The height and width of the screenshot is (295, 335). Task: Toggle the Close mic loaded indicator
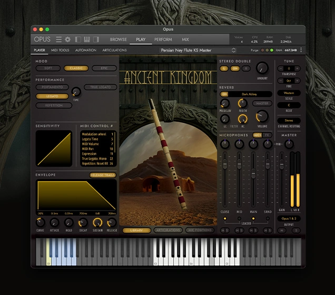click(x=225, y=219)
